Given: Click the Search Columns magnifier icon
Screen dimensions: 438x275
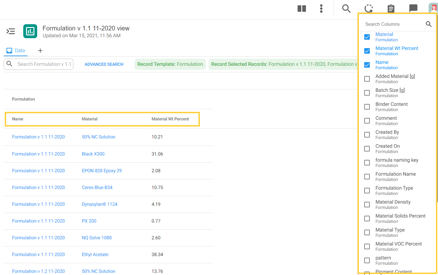Looking at the screenshot, I should click(x=428, y=24).
